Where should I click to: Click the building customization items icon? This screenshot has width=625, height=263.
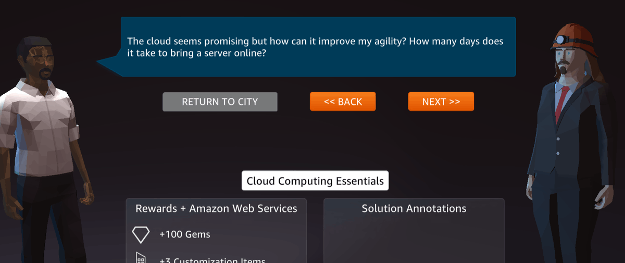[141, 258]
